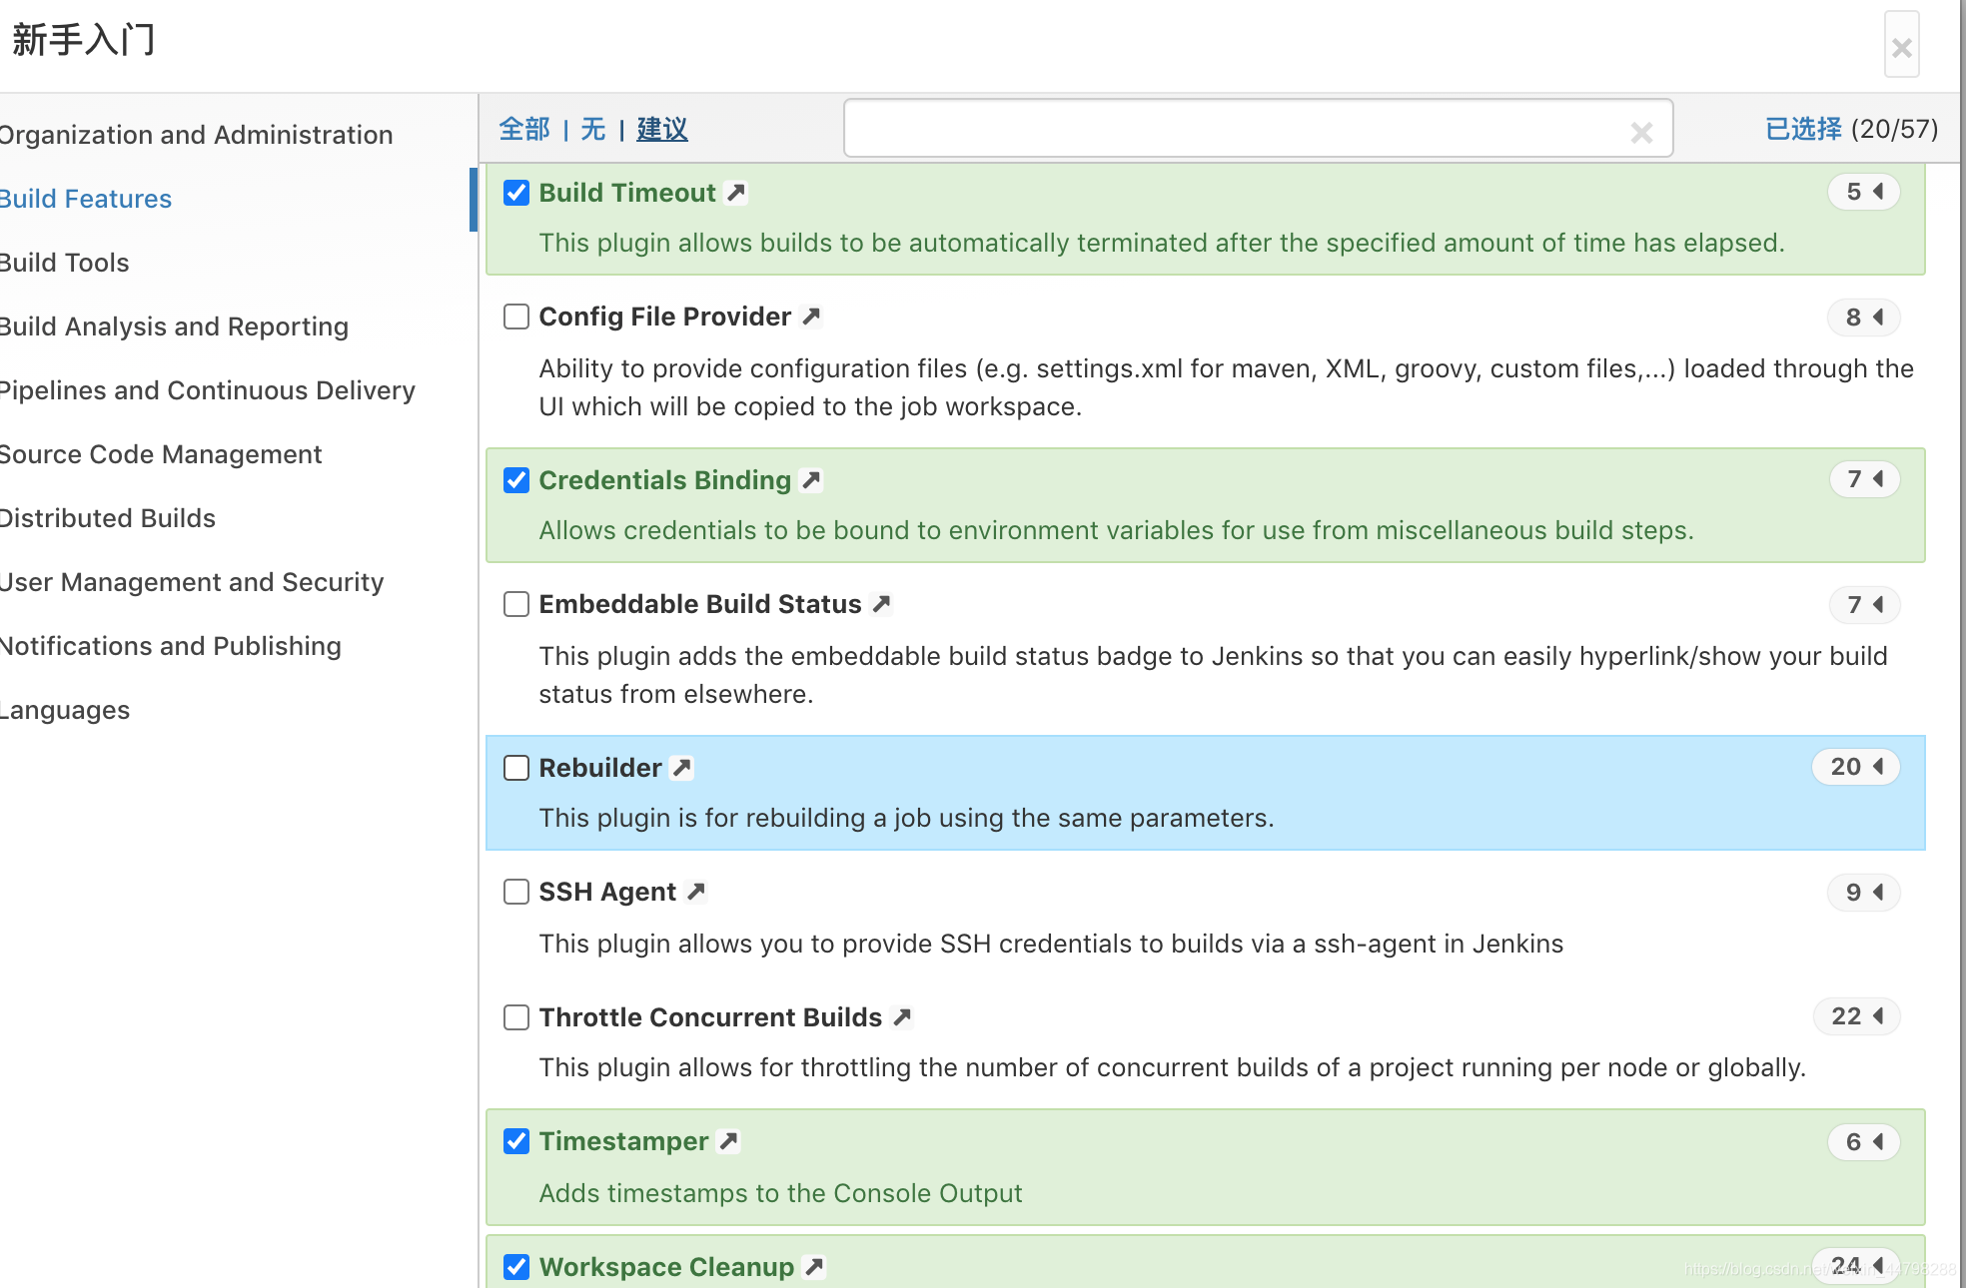
Task: Open Build Analysis and Reporting category
Action: (x=174, y=326)
